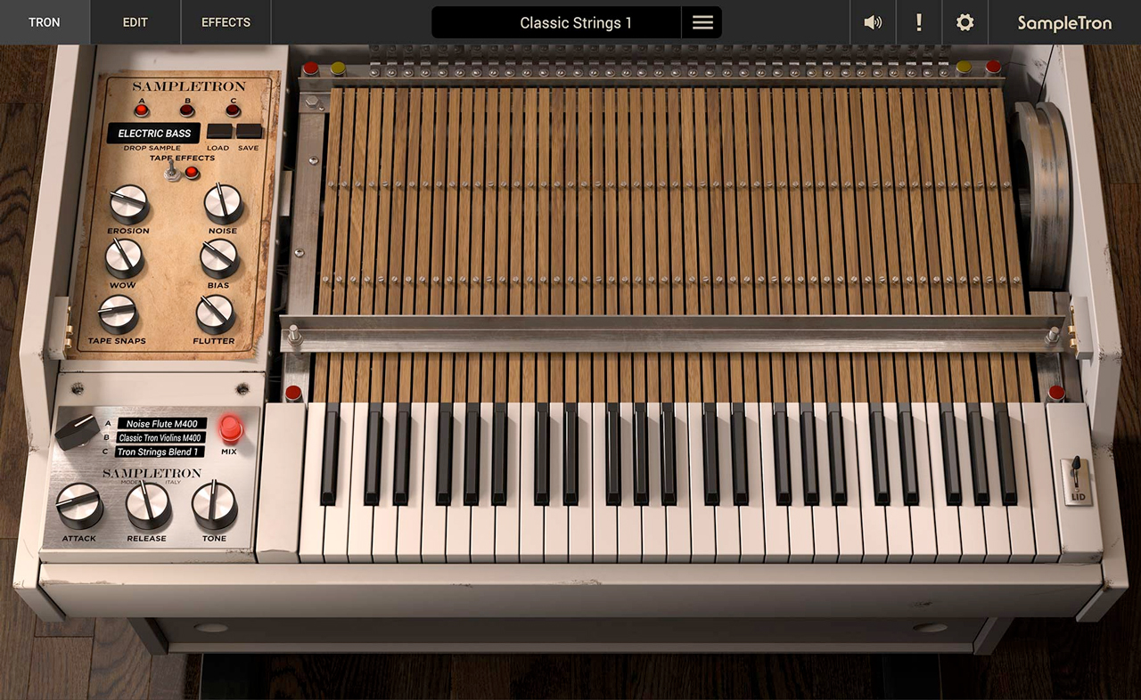Click the red light left of the keyboard

click(293, 394)
